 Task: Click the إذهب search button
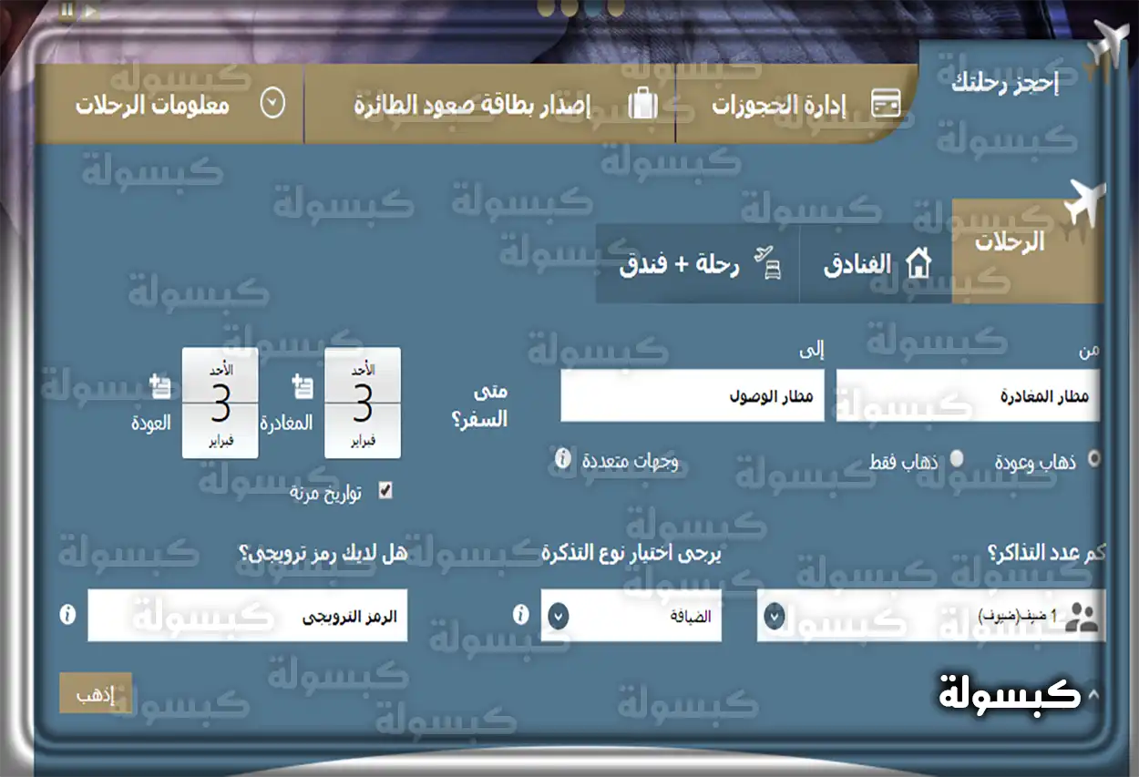click(96, 692)
